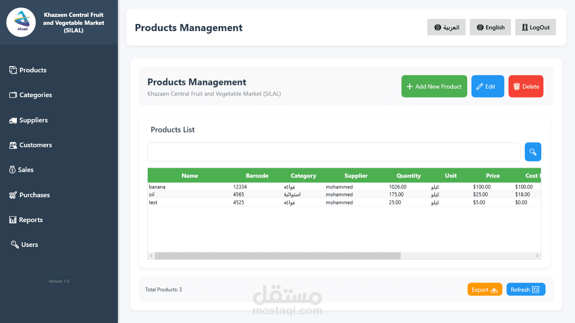Click barcode 4525

tap(239, 202)
